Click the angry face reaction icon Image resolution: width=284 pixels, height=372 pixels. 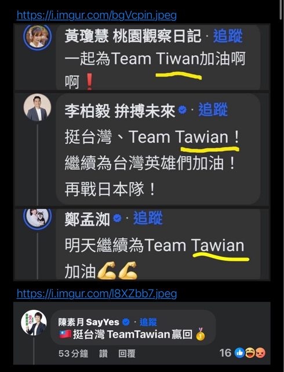pos(260,353)
